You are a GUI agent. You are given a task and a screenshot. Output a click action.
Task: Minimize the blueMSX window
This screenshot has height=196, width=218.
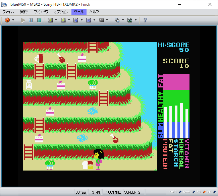tap(179, 4)
